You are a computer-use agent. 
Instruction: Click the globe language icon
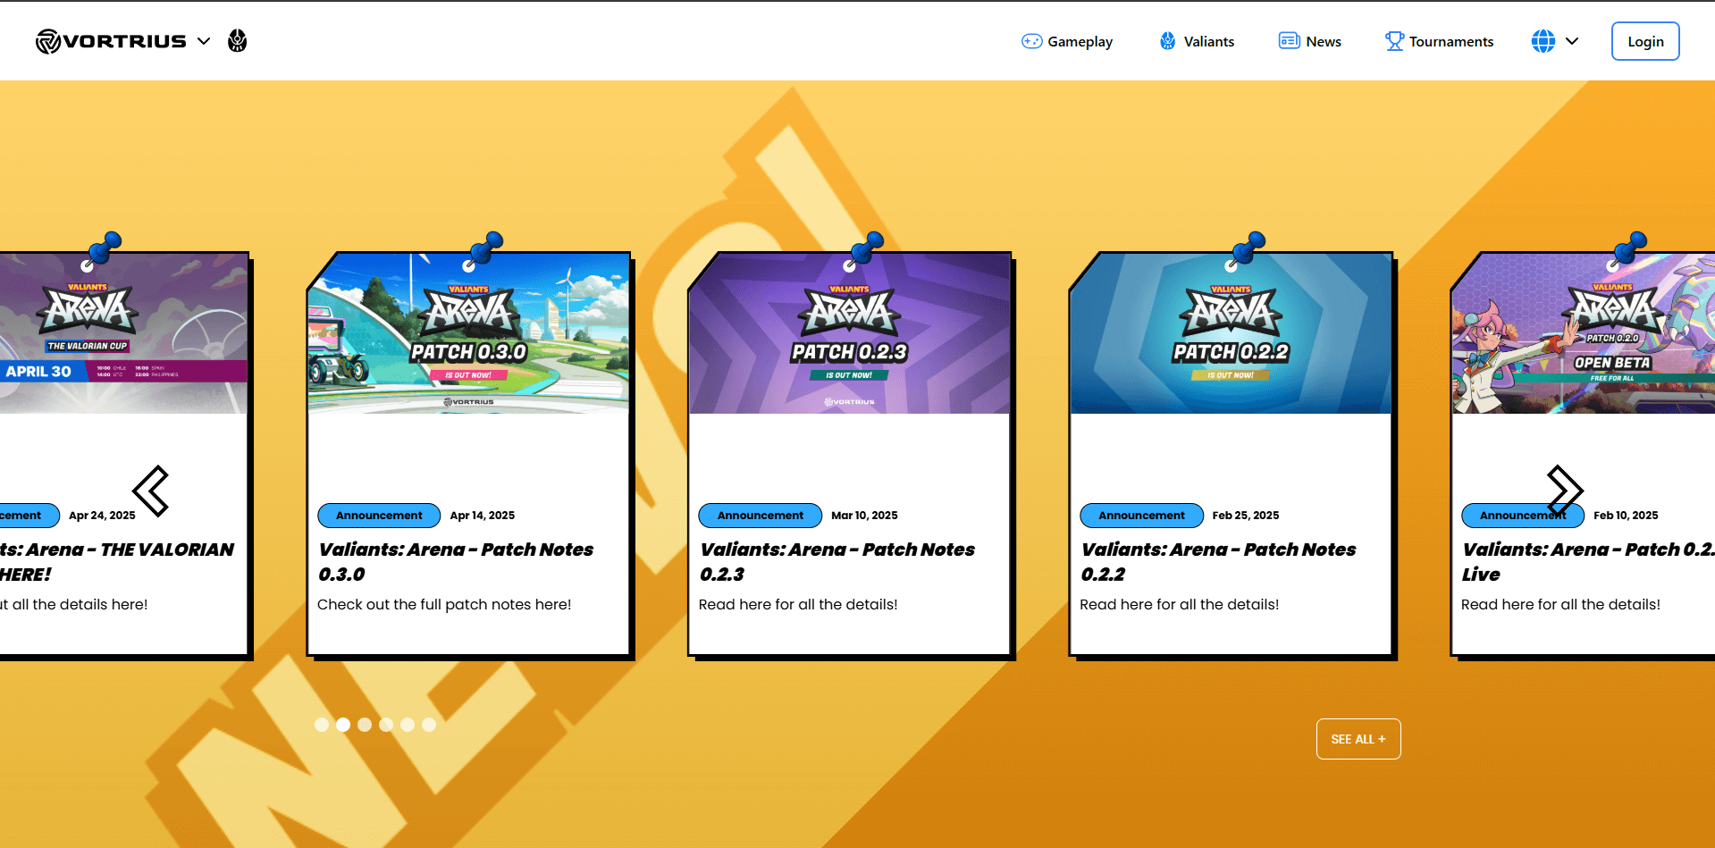tap(1543, 41)
